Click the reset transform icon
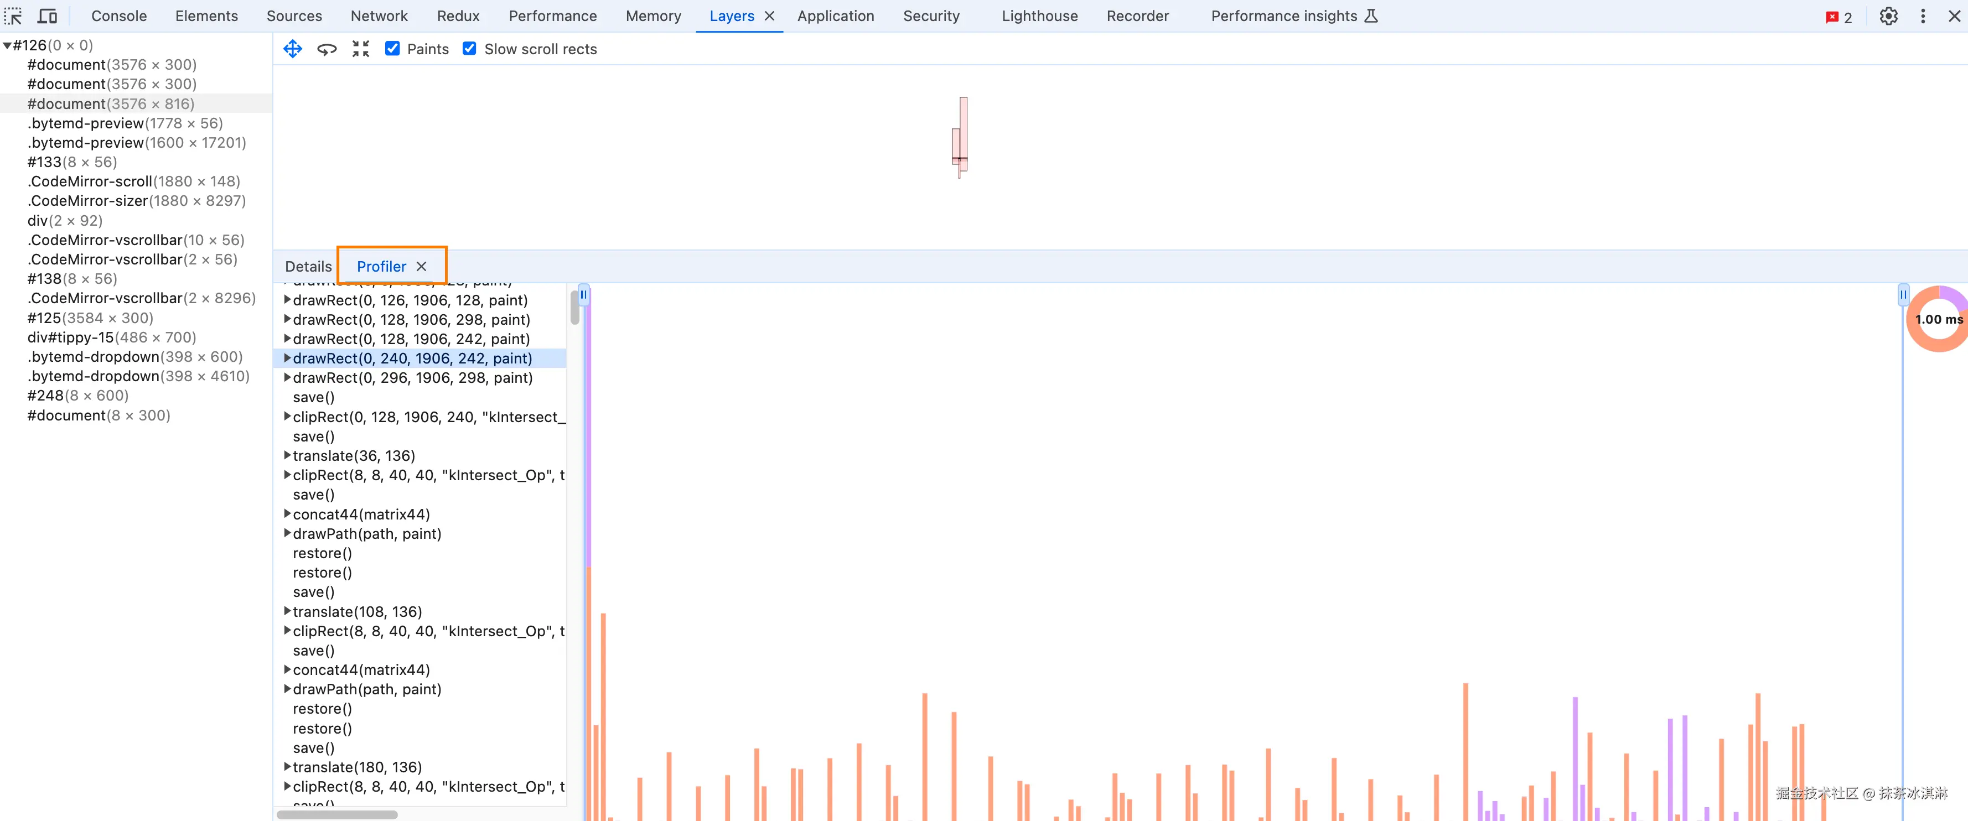 pyautogui.click(x=361, y=49)
